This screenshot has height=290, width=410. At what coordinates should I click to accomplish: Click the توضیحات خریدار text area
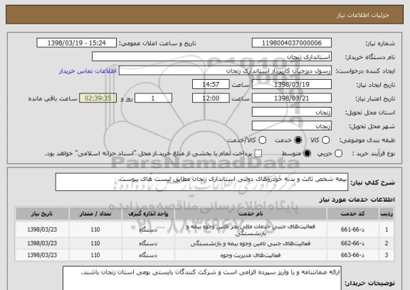202,279
